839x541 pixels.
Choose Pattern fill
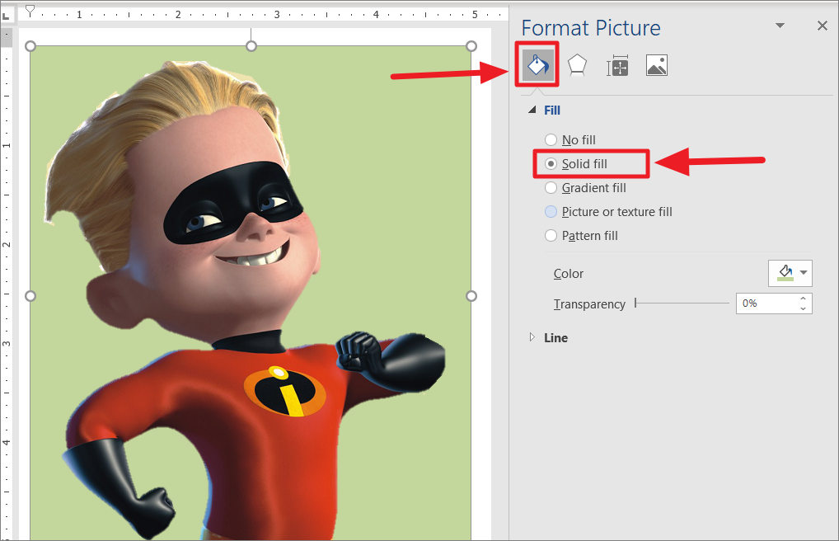point(551,235)
